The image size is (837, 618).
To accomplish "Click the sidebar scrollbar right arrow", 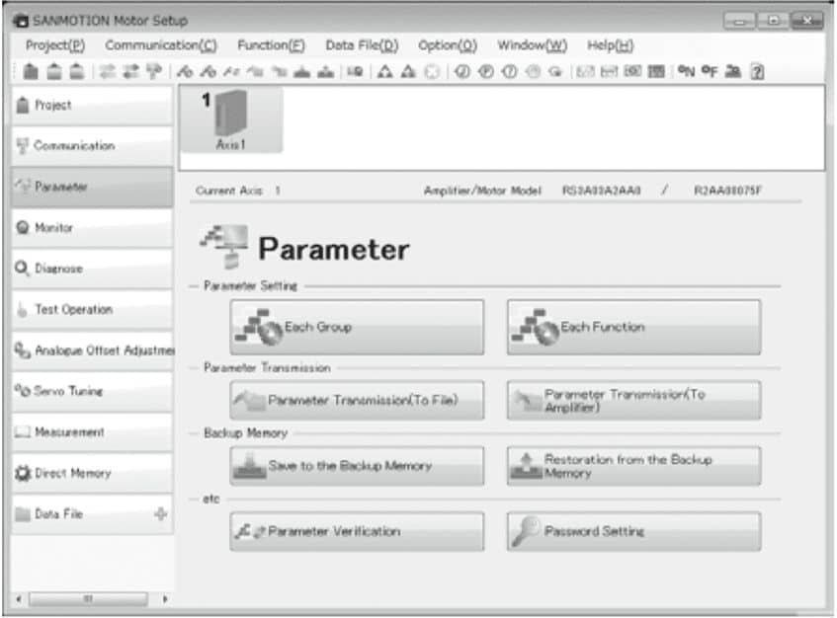I will [165, 599].
